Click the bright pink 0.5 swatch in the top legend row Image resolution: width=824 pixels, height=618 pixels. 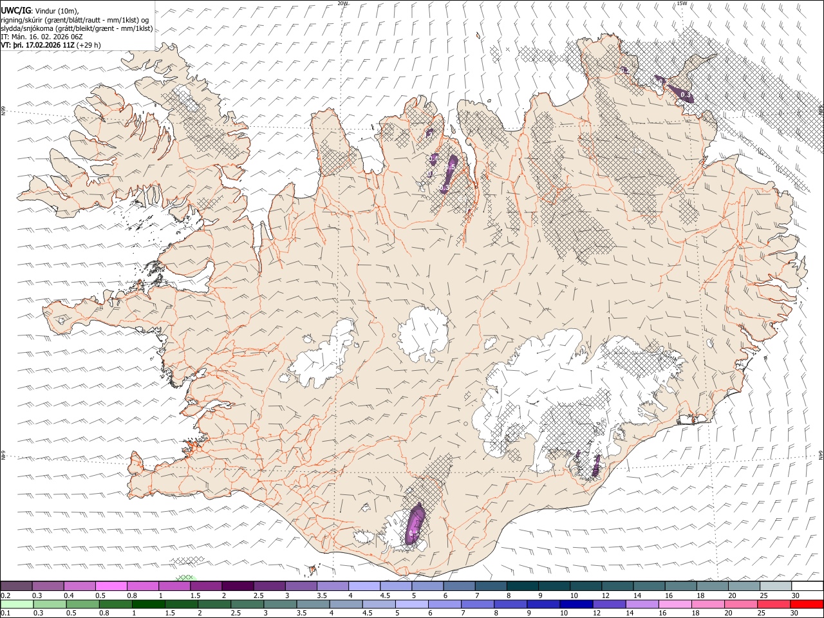[x=111, y=586]
